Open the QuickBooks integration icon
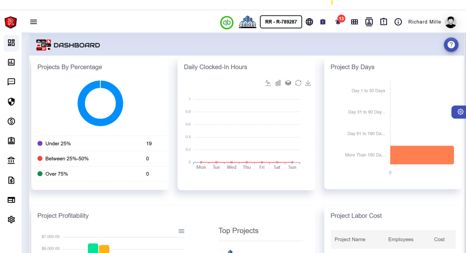The image size is (466, 253). pyautogui.click(x=227, y=22)
